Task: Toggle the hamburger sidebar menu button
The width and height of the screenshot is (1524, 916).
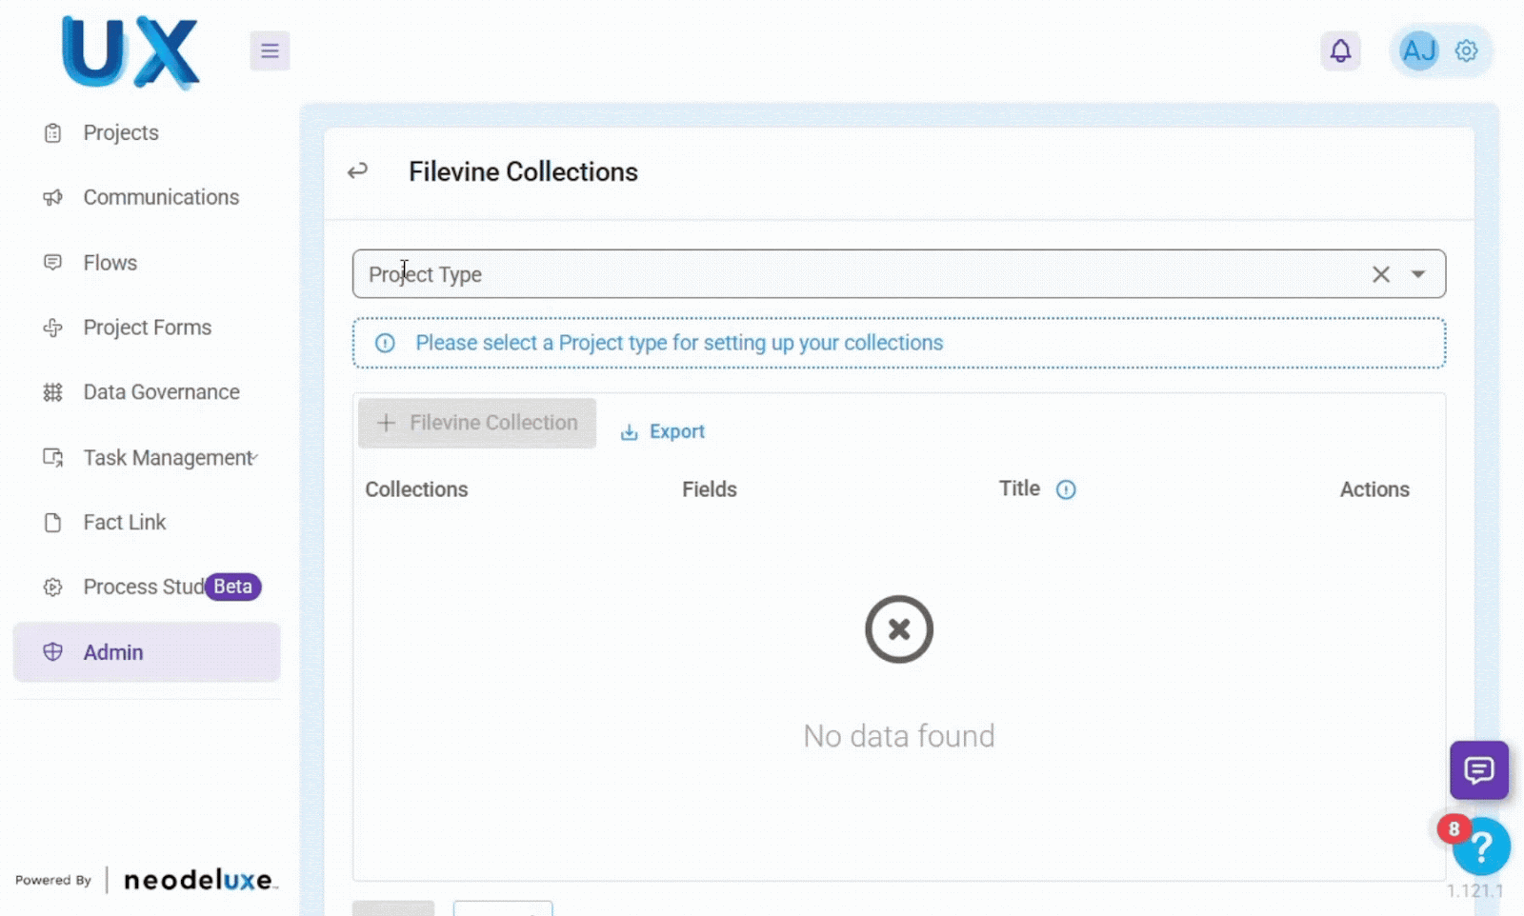Action: coord(270,50)
